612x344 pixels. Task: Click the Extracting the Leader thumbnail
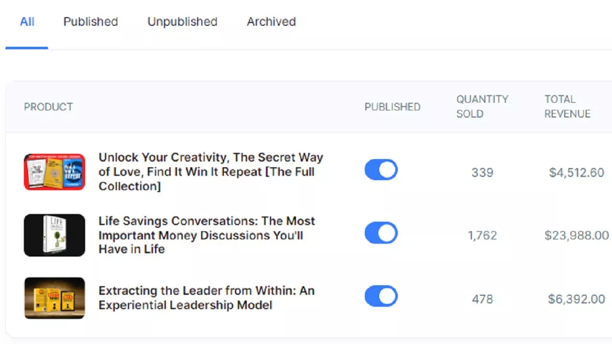click(x=55, y=298)
